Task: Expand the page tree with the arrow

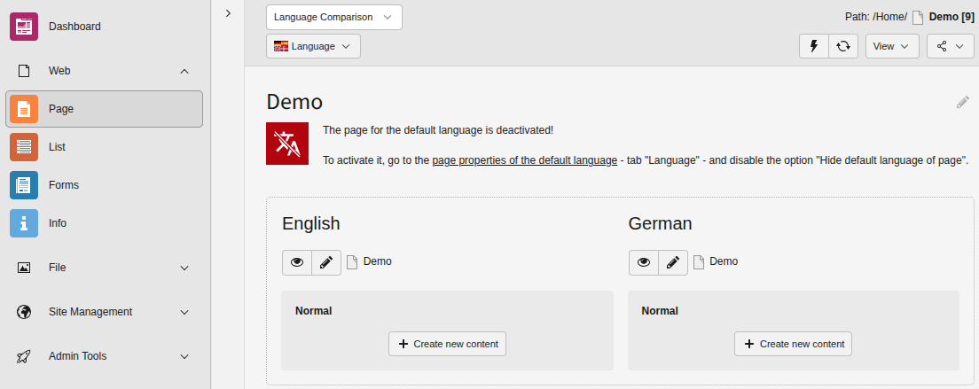Action: coord(228,13)
